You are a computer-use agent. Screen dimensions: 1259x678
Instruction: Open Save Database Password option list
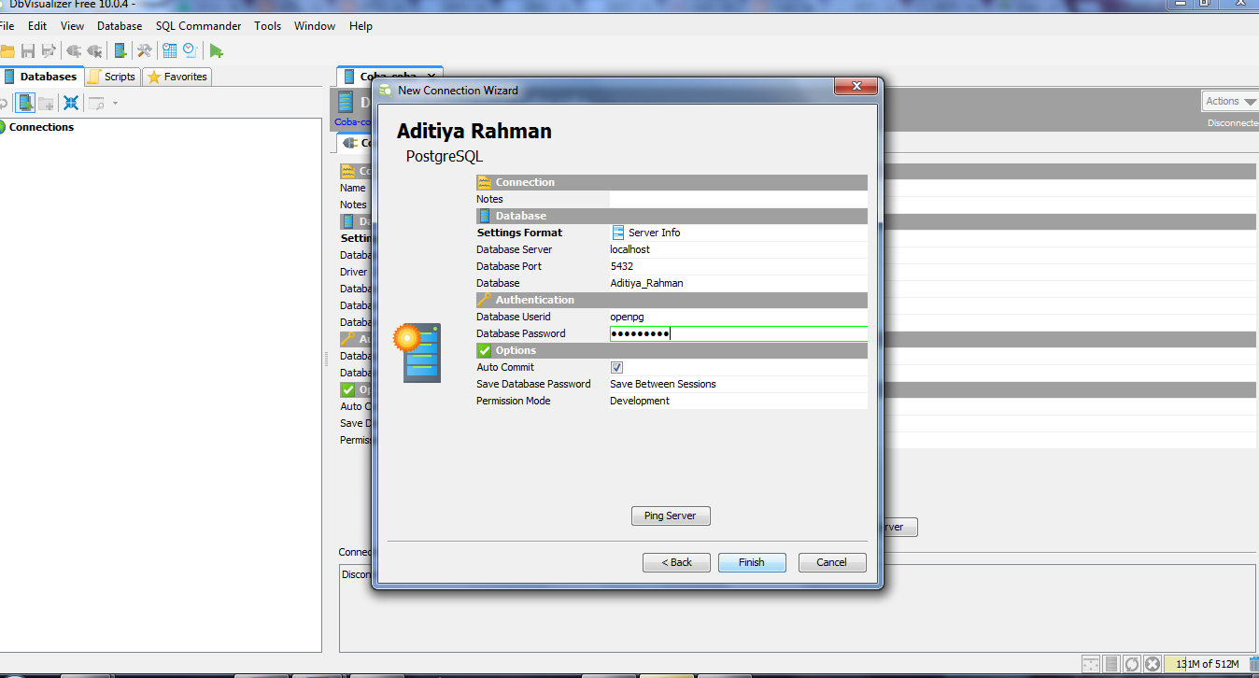pos(738,384)
